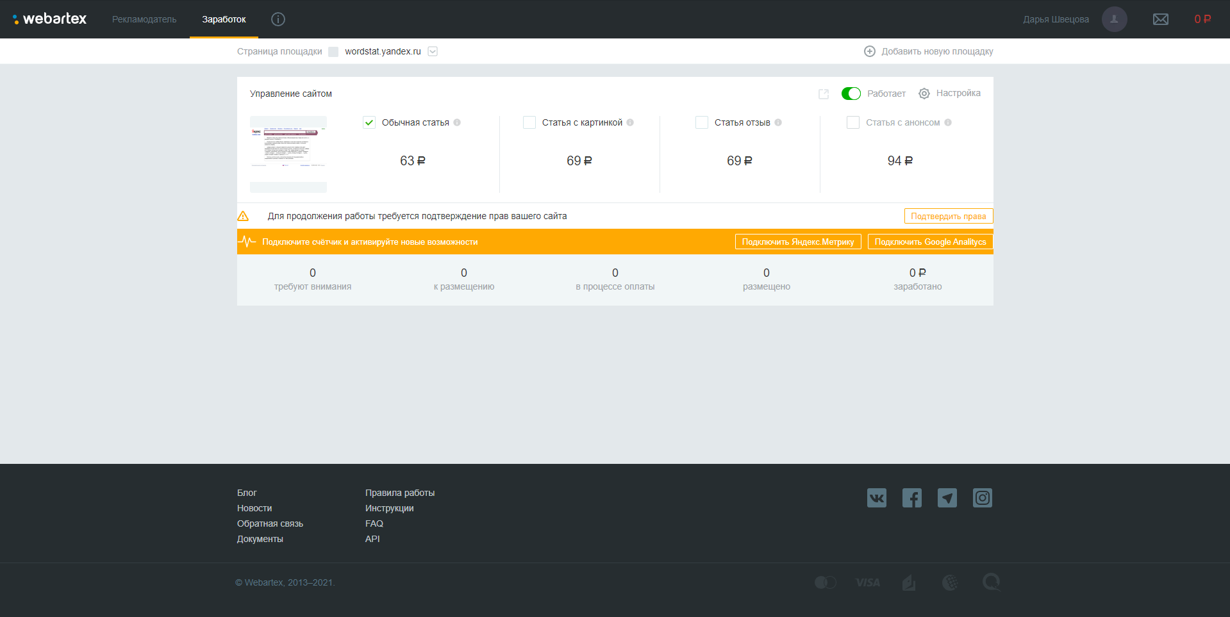This screenshot has width=1230, height=617.
Task: Click the site rights confirmation warning text
Action: [x=417, y=216]
